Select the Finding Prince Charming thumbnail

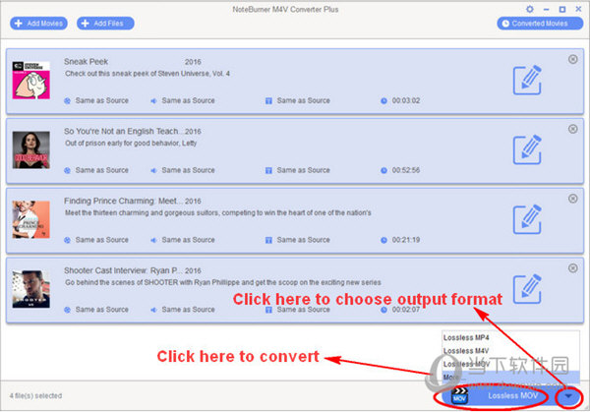pyautogui.click(x=31, y=219)
